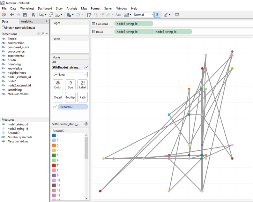253x202 pixels.
Task: Click the search fields magnifier icon in Dimensions
Action: [43, 34]
